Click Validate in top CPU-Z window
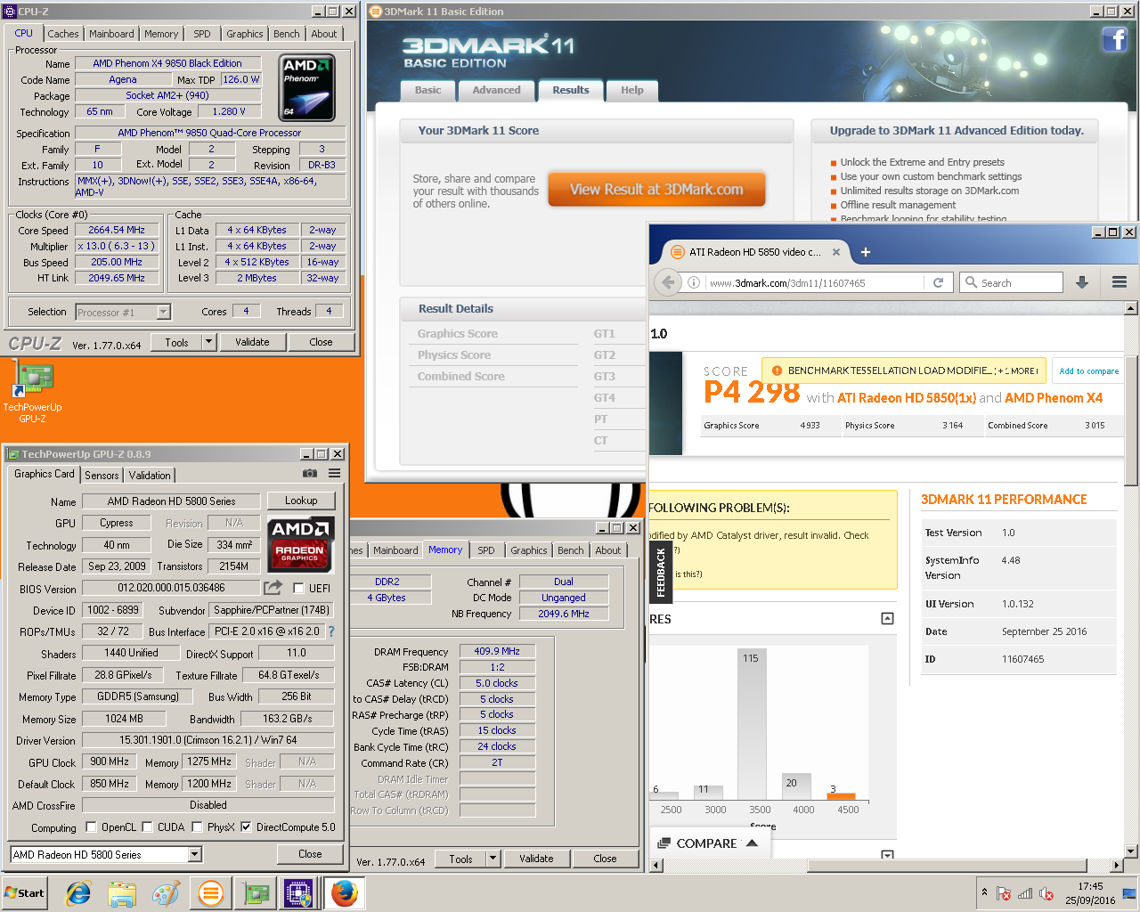The width and height of the screenshot is (1140, 912). 252,342
